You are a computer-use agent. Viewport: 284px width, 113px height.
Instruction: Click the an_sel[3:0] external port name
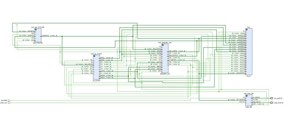(278, 98)
